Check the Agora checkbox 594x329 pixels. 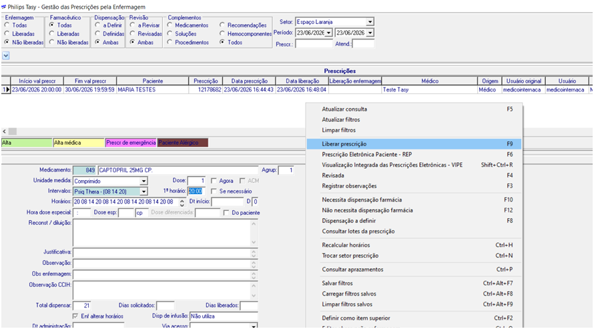click(214, 181)
